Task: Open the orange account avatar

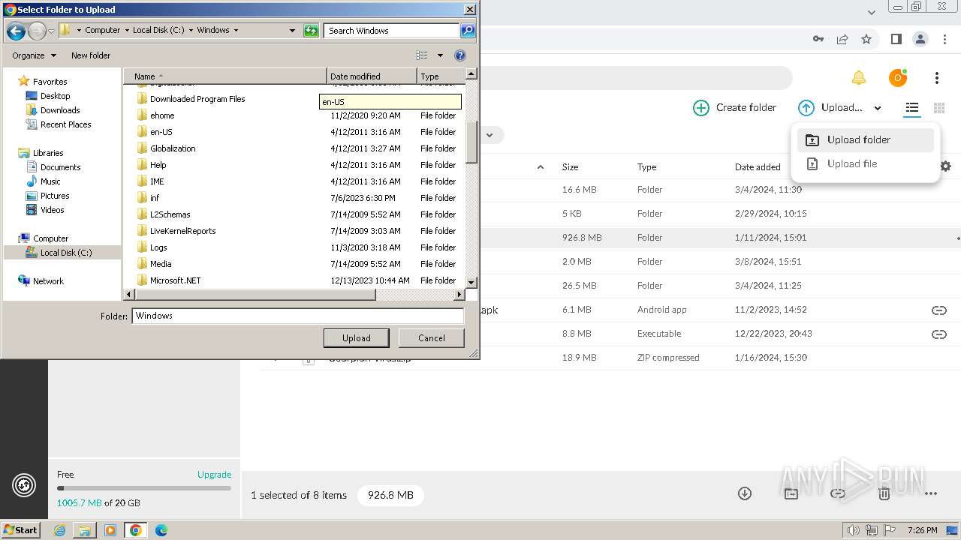Action: [x=898, y=78]
